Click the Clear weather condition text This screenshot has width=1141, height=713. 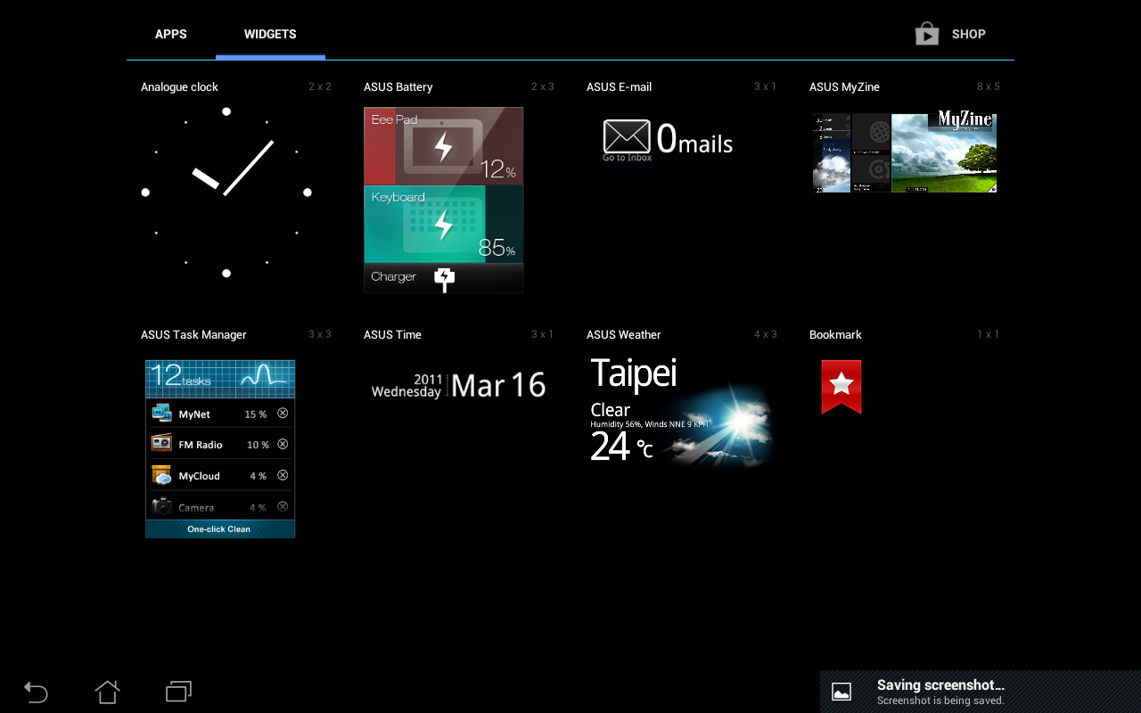611,410
